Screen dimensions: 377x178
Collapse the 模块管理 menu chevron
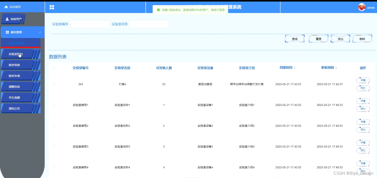click(40, 32)
